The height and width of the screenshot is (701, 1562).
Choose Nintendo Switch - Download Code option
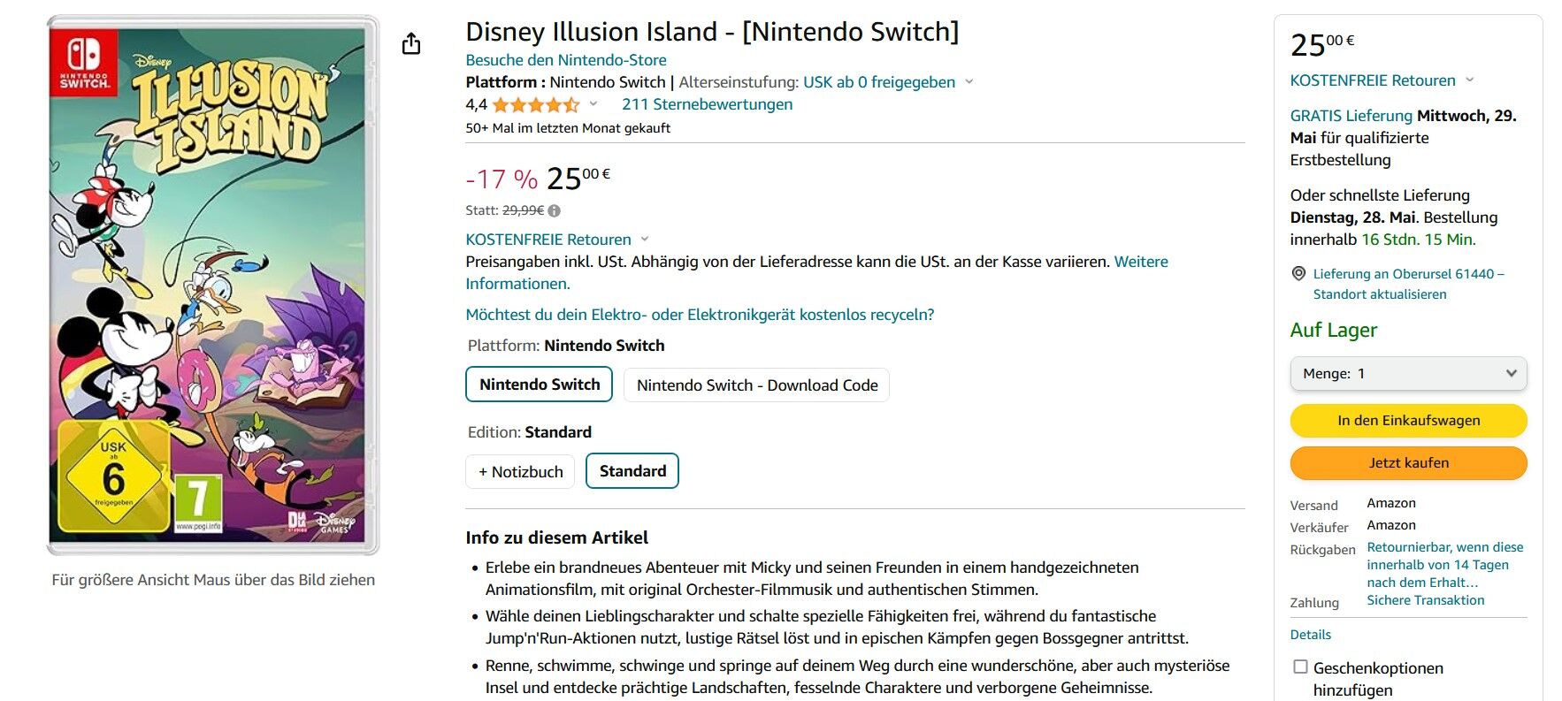[x=757, y=385]
